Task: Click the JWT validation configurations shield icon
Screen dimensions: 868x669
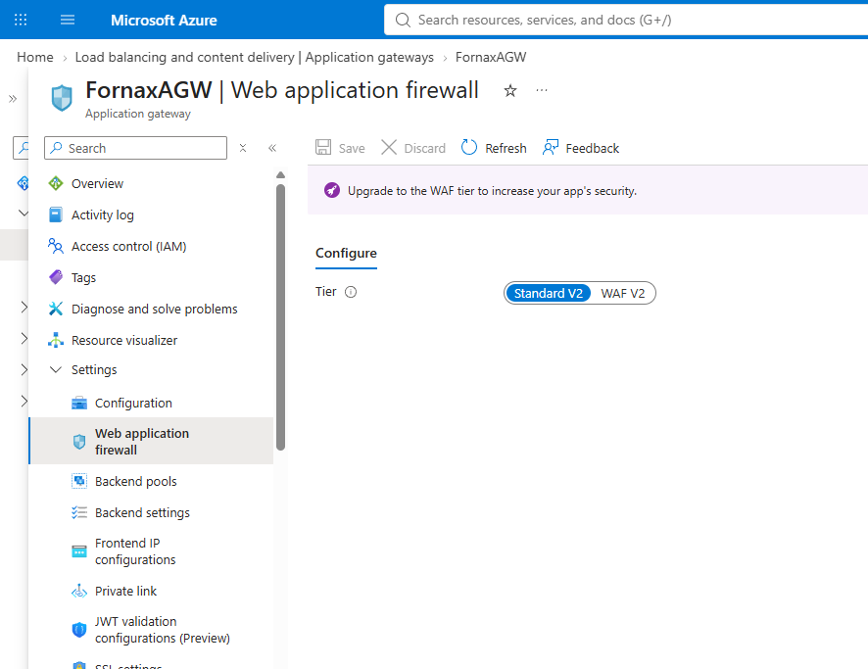Action: coord(79,630)
